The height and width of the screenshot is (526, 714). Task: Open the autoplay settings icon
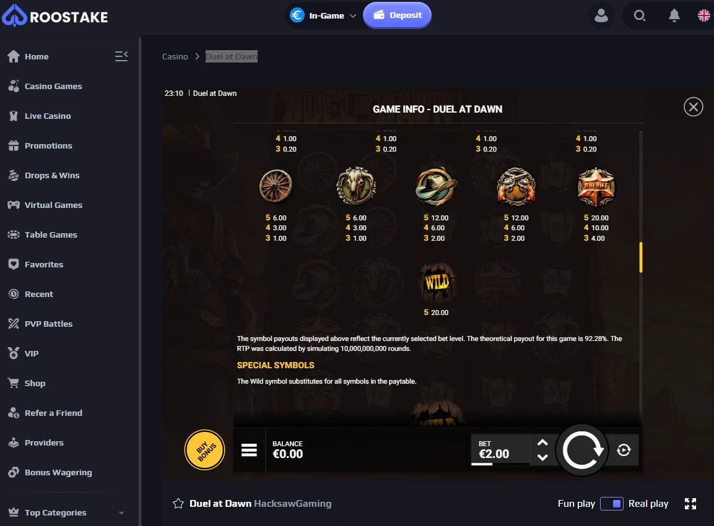(x=624, y=450)
